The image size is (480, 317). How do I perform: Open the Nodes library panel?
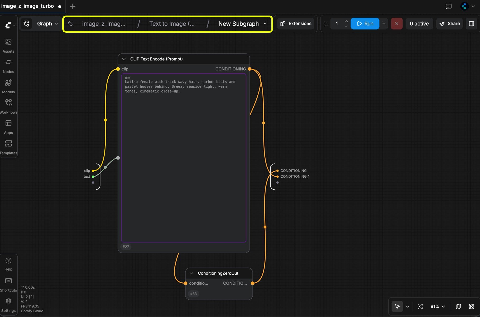coord(8,66)
